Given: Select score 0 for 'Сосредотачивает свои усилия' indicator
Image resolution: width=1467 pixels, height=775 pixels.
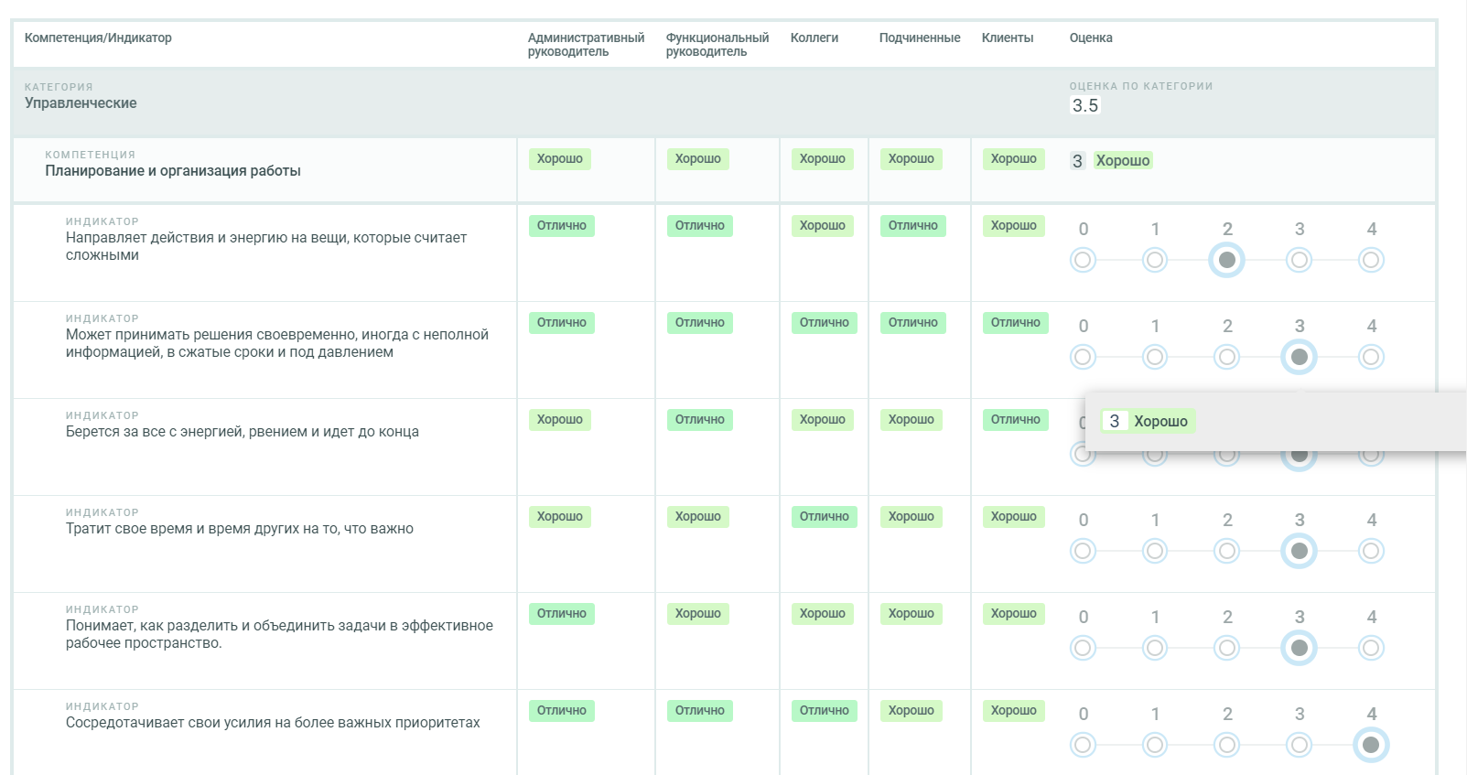Looking at the screenshot, I should 1084,745.
